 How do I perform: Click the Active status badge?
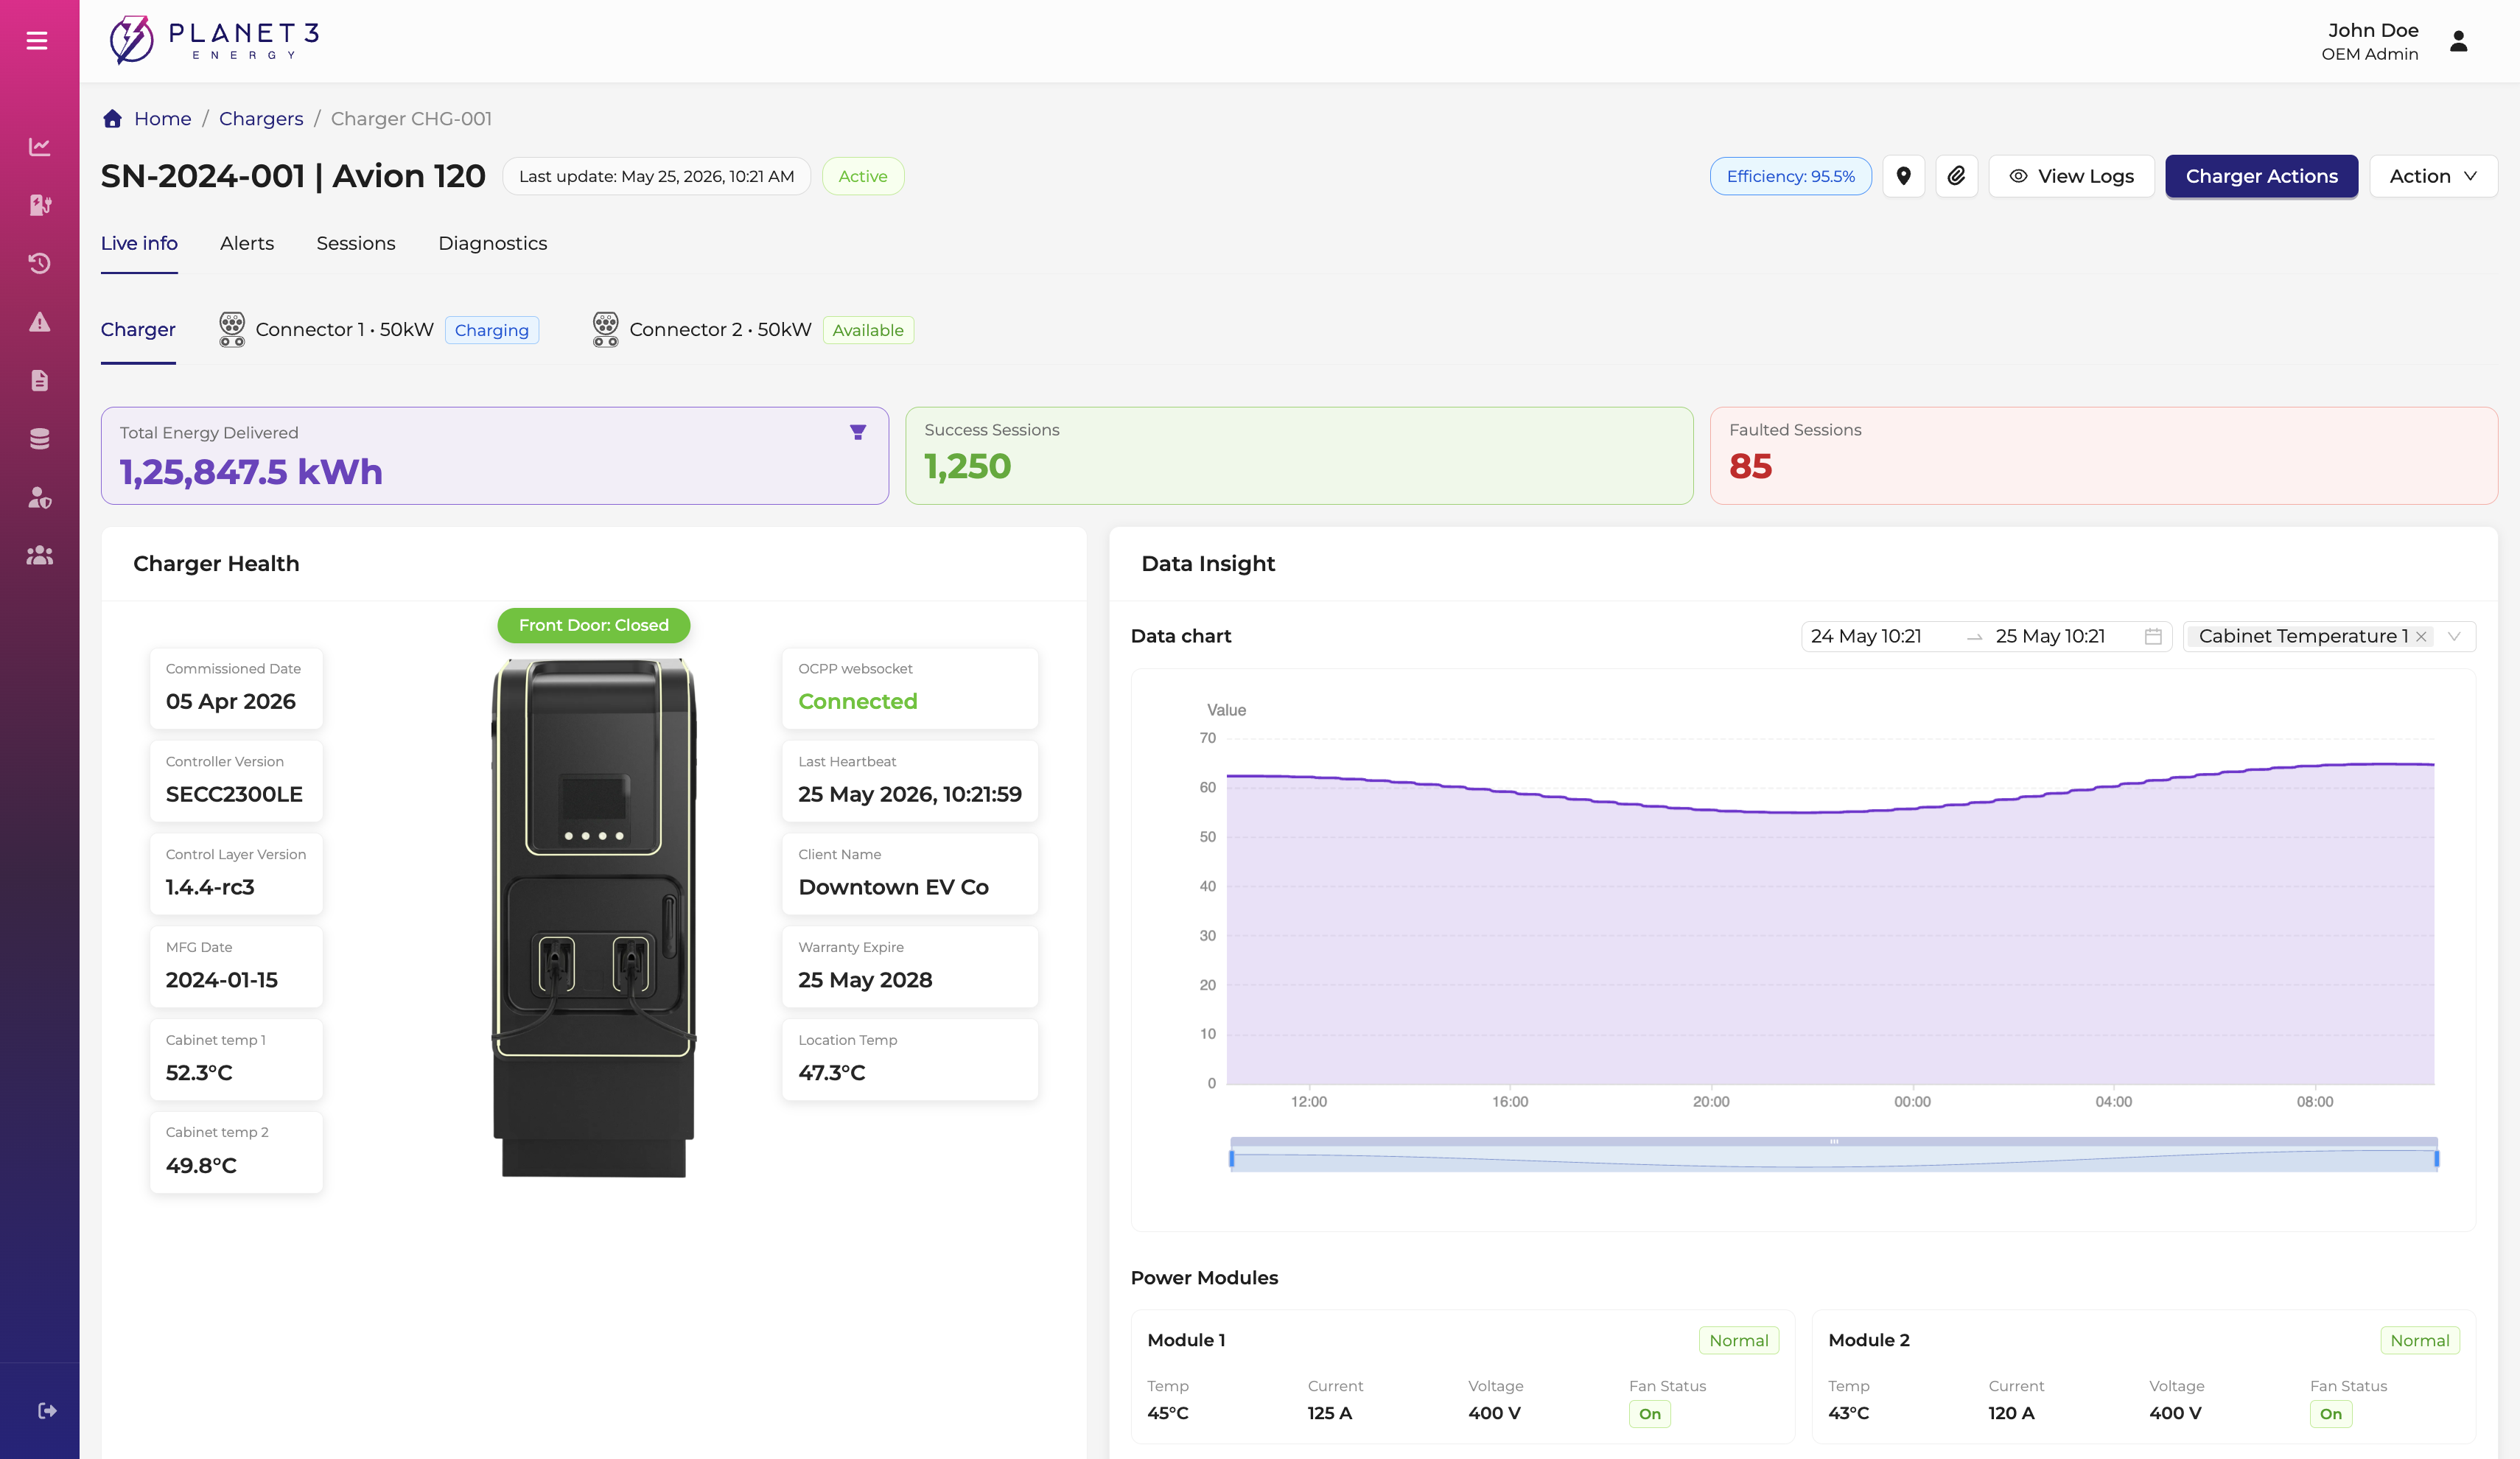862,176
